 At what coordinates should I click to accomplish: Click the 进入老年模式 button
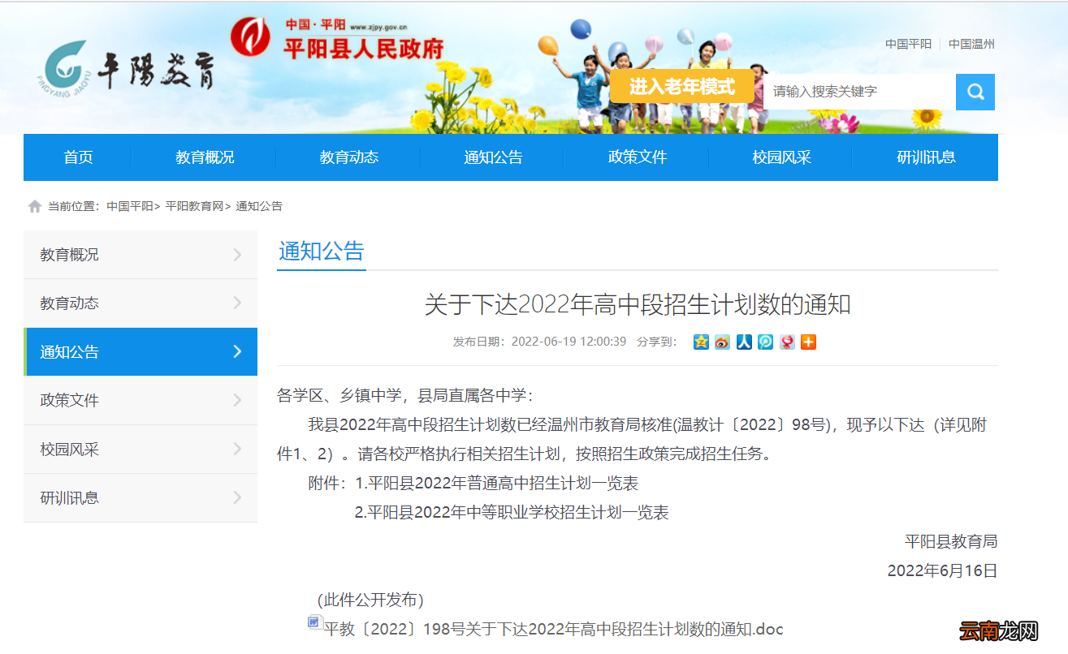[681, 87]
